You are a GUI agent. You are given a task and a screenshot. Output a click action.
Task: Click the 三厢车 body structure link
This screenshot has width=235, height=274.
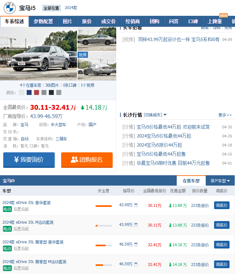pos(61,139)
